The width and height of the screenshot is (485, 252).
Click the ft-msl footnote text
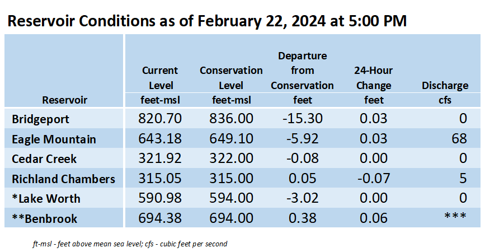coord(130,244)
